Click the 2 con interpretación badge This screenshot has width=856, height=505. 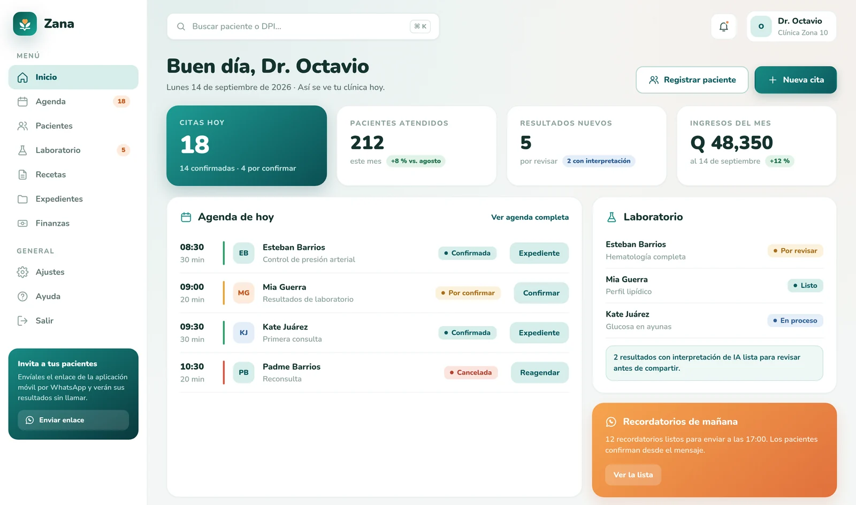[599, 161]
